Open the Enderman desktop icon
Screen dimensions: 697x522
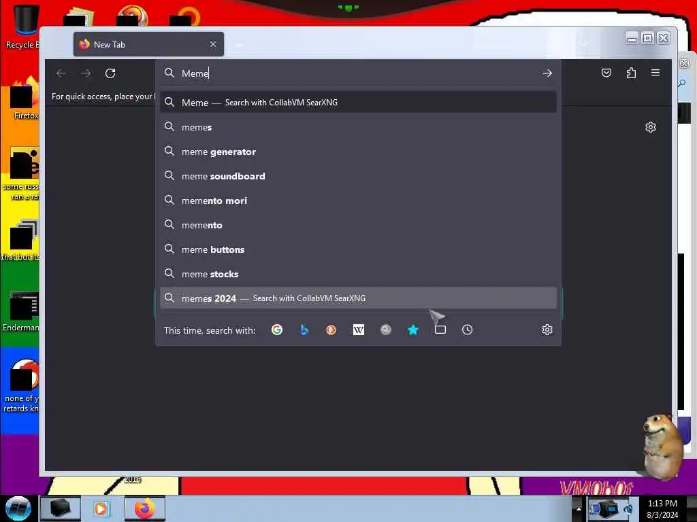pyautogui.click(x=22, y=311)
